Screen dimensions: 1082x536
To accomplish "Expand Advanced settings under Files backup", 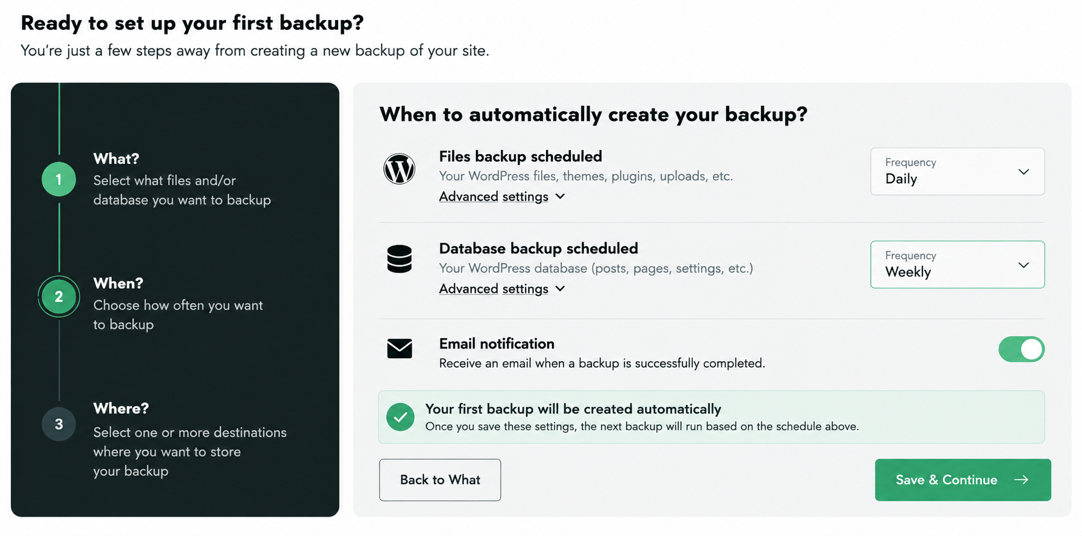I will click(502, 197).
